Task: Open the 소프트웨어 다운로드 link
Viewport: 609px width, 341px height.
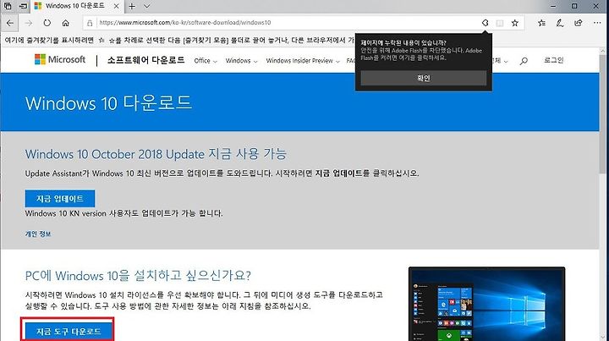Action: pos(146,60)
